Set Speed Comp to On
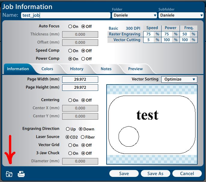Image resolution: width=206 pixels, height=182 pixels. coord(70,51)
